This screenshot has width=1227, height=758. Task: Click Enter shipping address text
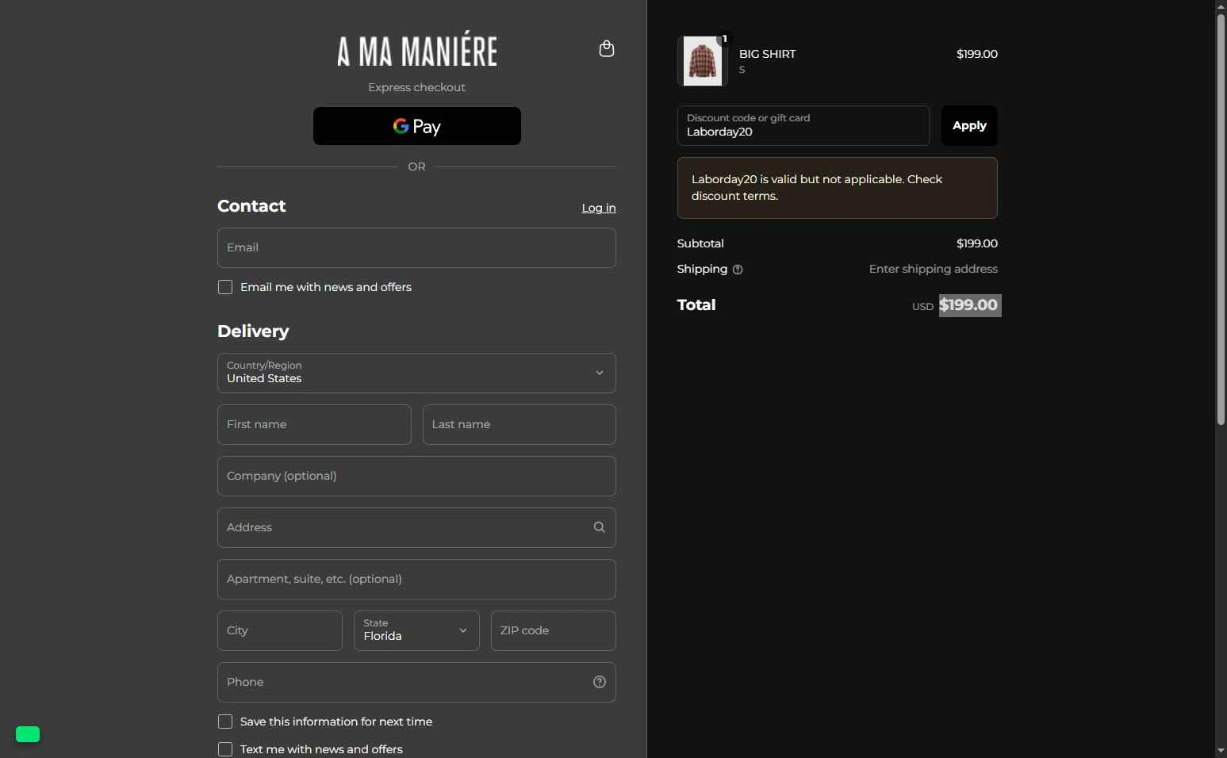934,269
